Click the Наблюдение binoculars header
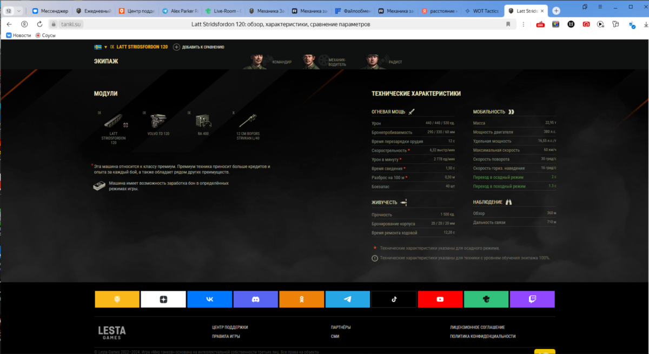 (x=493, y=202)
